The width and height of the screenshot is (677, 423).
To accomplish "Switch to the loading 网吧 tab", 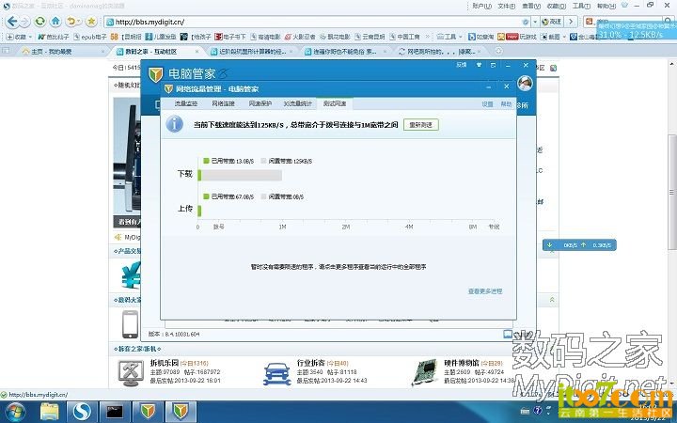I will (x=441, y=52).
